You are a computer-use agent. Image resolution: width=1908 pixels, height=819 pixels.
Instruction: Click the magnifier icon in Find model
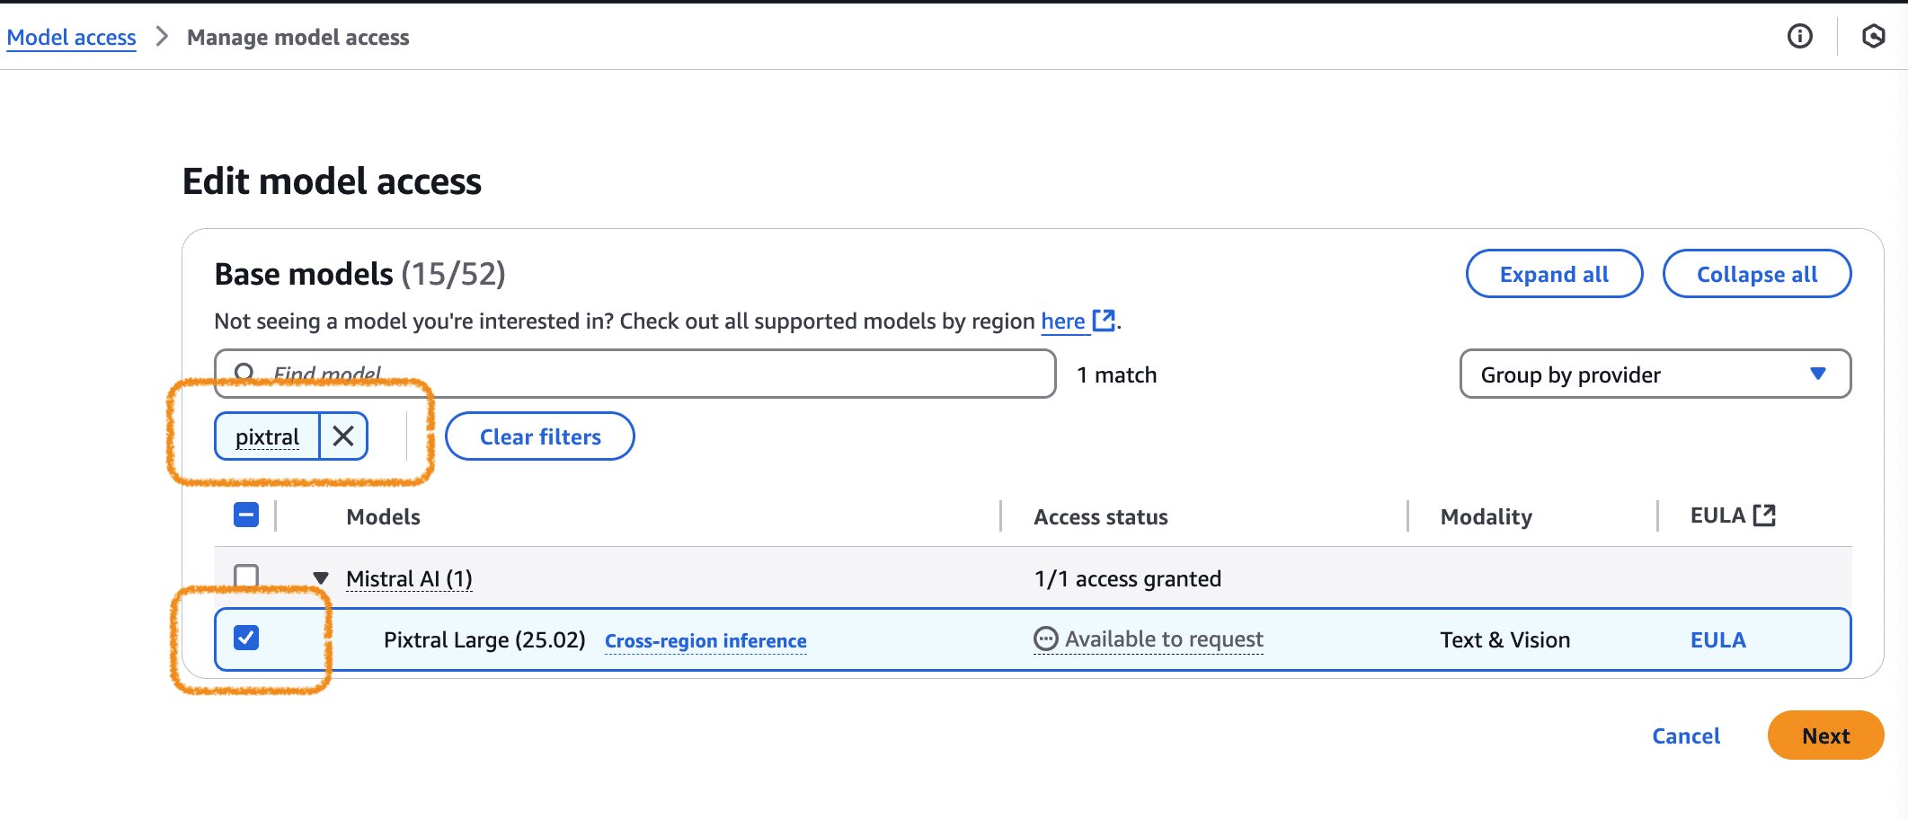point(246,371)
